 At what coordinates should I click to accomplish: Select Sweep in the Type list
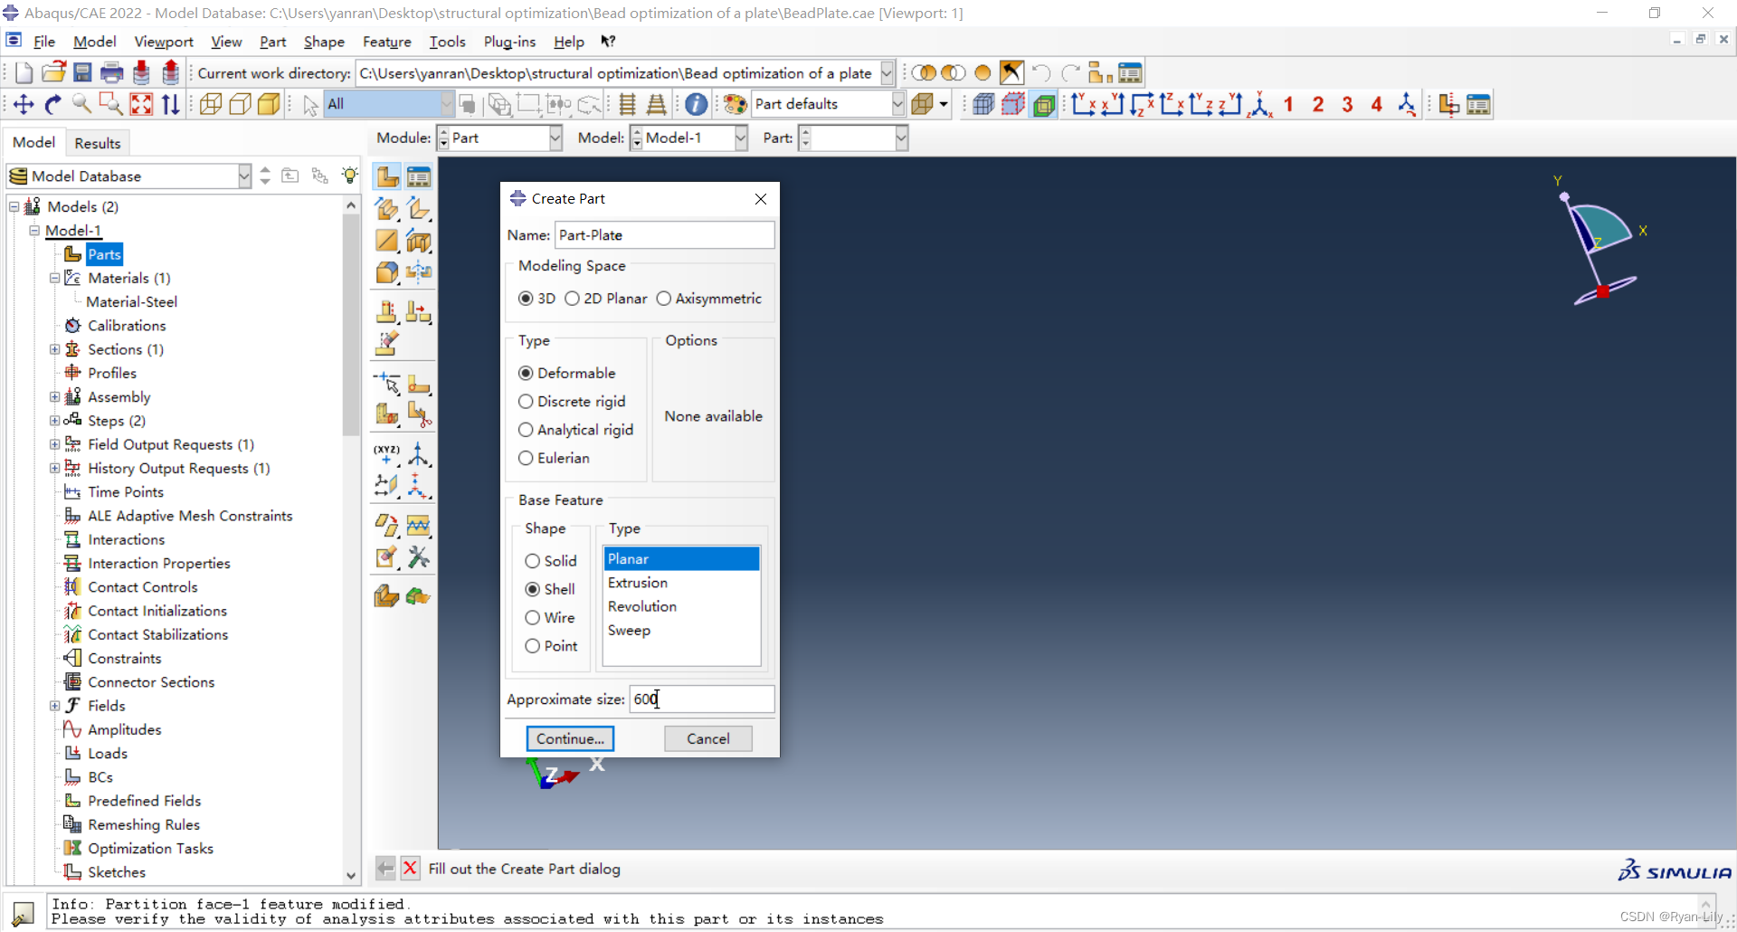click(x=681, y=631)
